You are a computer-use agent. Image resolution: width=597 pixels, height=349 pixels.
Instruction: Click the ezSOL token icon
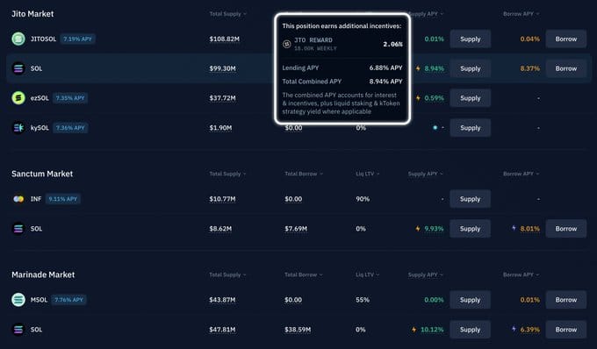(x=18, y=98)
